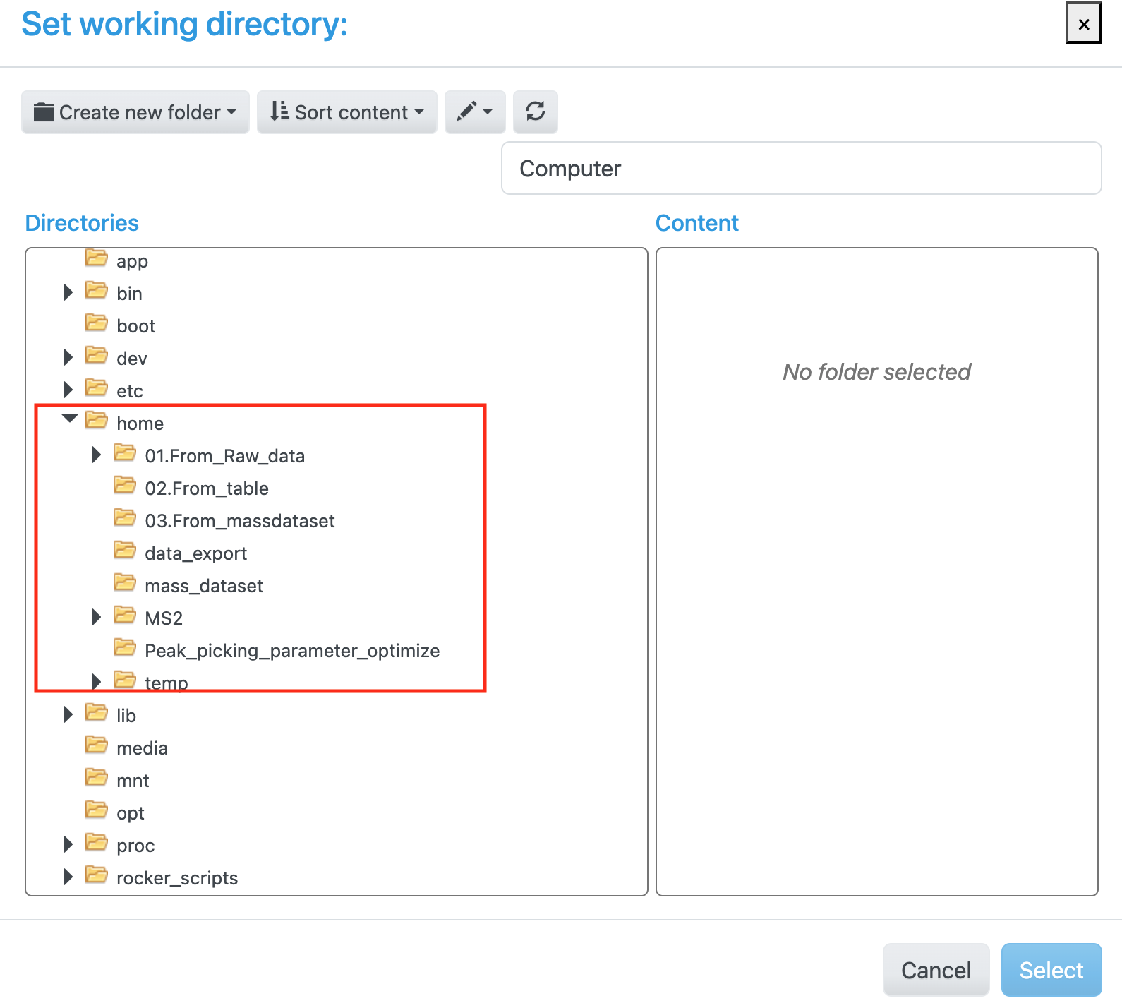Collapse the home directory tree
The image size is (1122, 1008).
tap(69, 419)
